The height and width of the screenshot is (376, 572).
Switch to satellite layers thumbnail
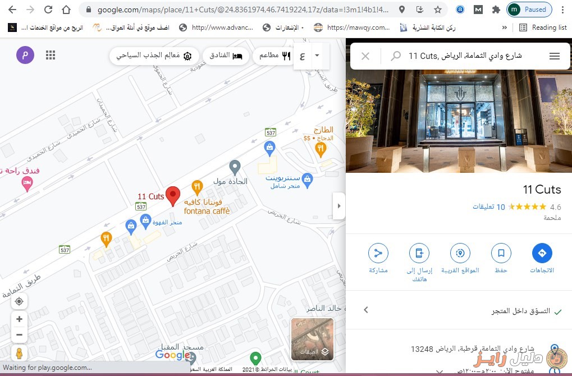[312, 340]
